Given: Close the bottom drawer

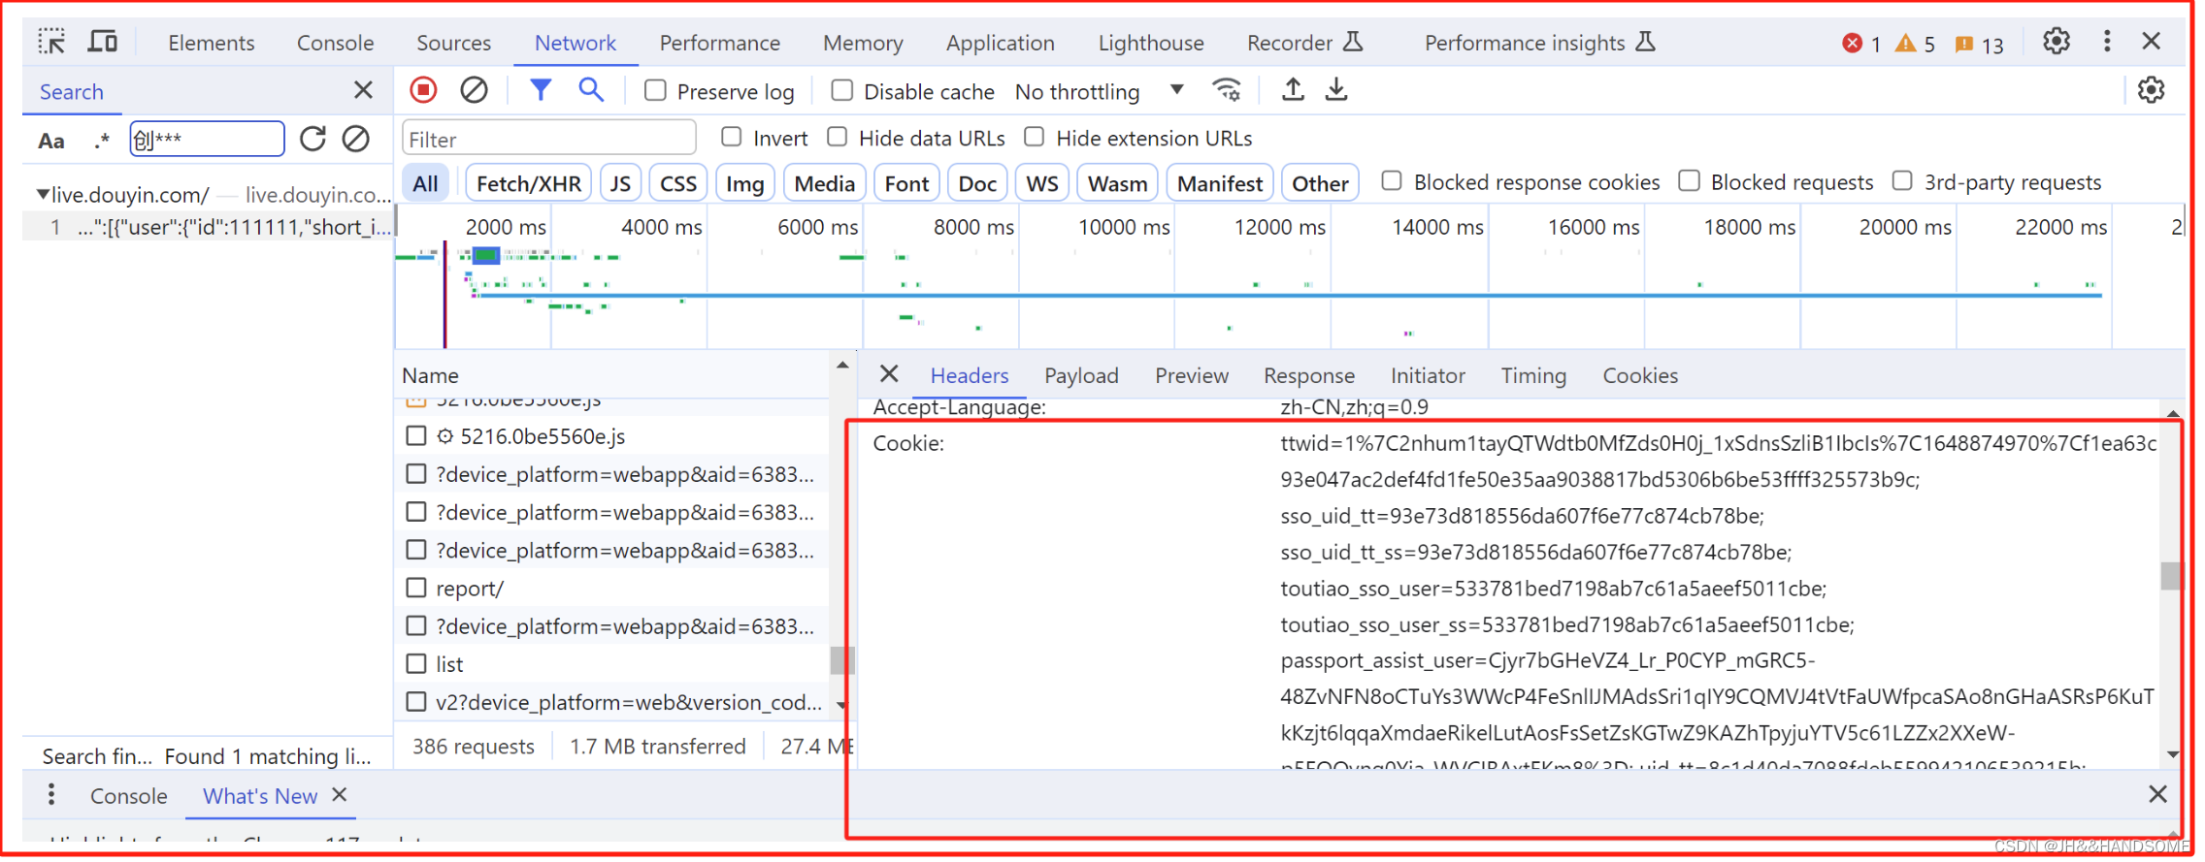Looking at the screenshot, I should click(x=2157, y=794).
